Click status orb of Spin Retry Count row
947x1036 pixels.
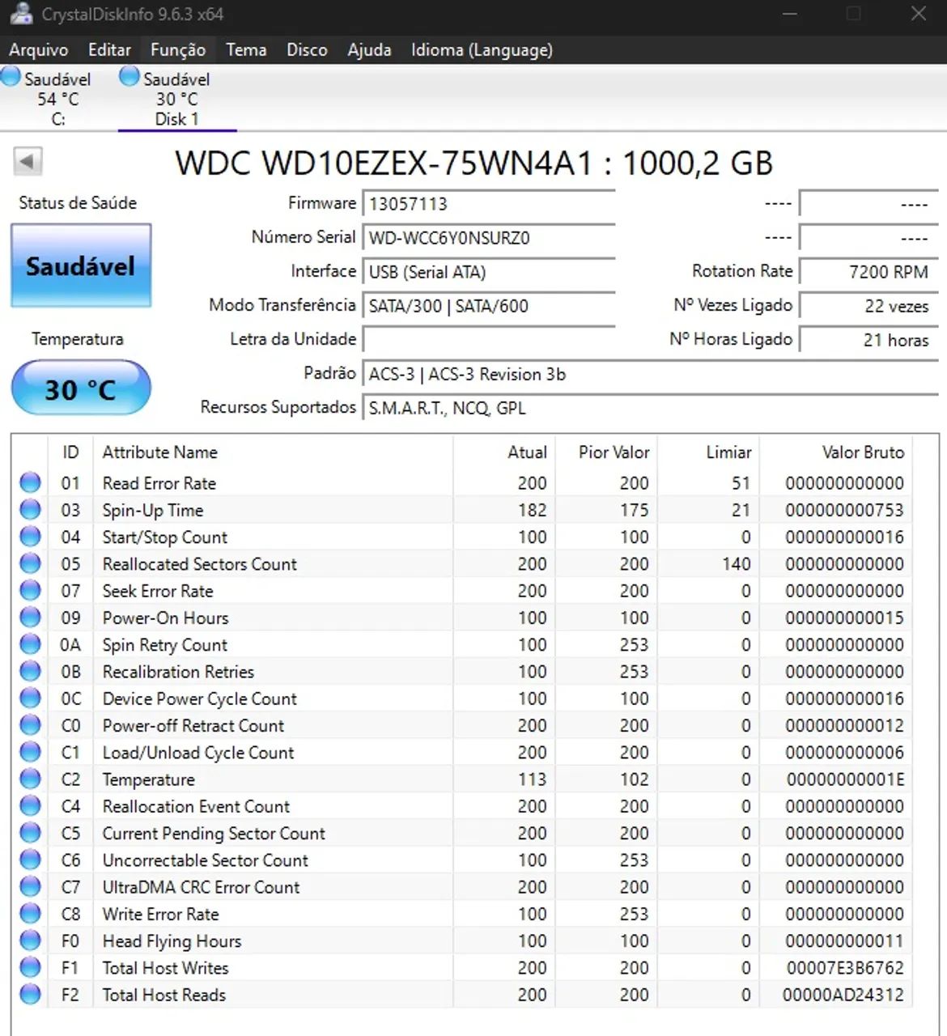(x=30, y=644)
